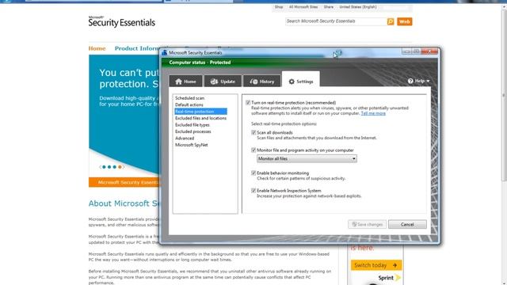Toggle Enable behavior monitoring checkbox
This screenshot has width=507, height=285.
click(253, 173)
